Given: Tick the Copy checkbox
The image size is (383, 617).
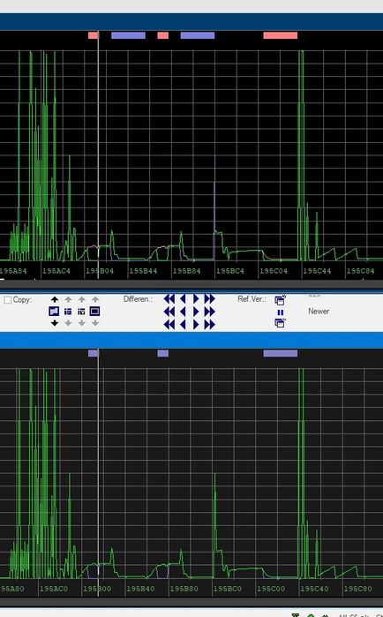Looking at the screenshot, I should coord(8,300).
